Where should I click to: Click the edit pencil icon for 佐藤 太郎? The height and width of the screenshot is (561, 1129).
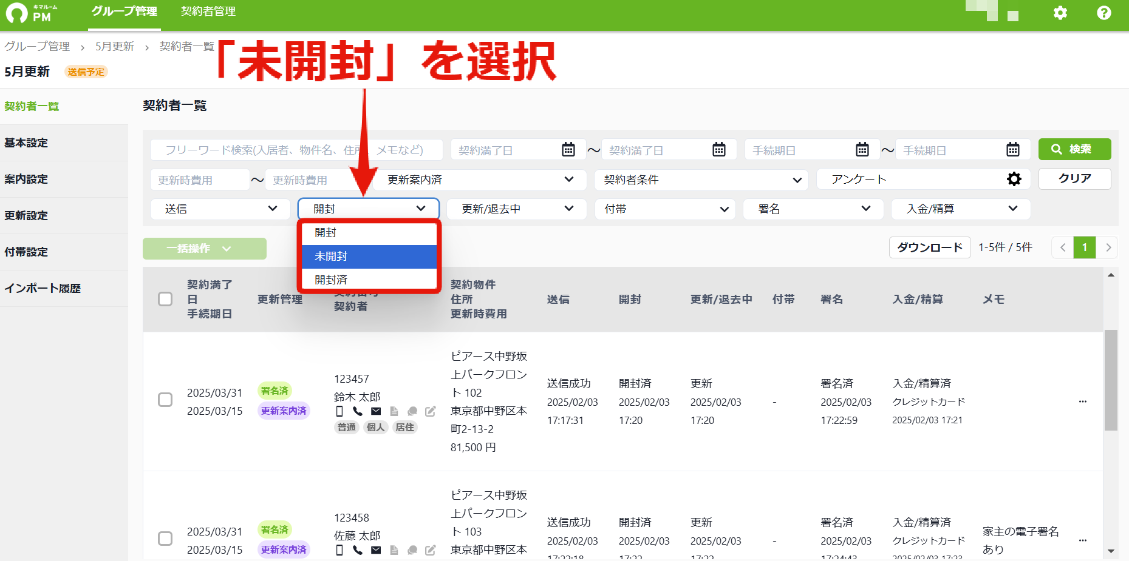431,550
